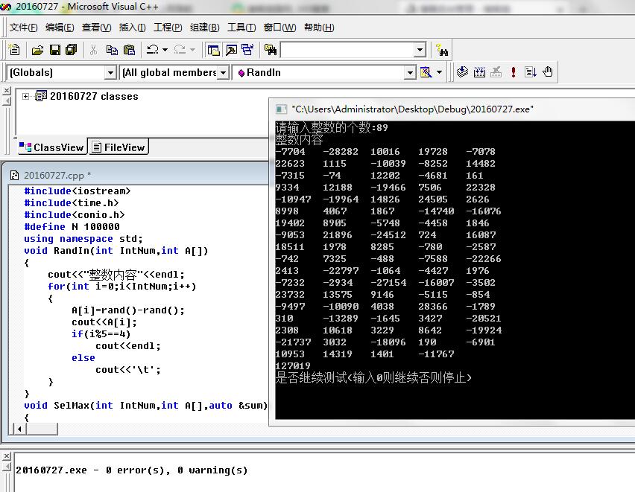Open the 工程(P) menu

(168, 28)
